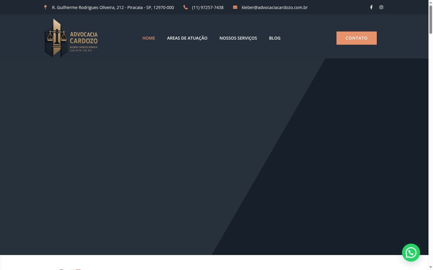Click the phone number (11) 97257-7438
433x270 pixels.
(208, 7)
